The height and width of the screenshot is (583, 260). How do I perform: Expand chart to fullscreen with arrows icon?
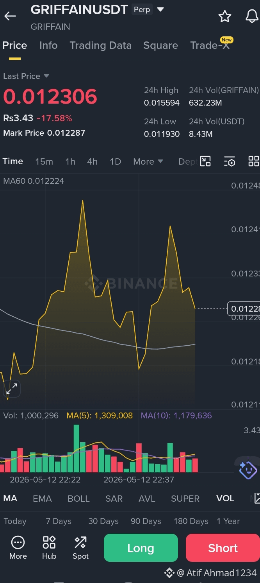pyautogui.click(x=12, y=389)
